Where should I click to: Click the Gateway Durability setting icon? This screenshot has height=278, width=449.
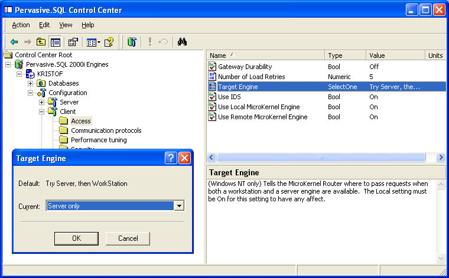(212, 66)
